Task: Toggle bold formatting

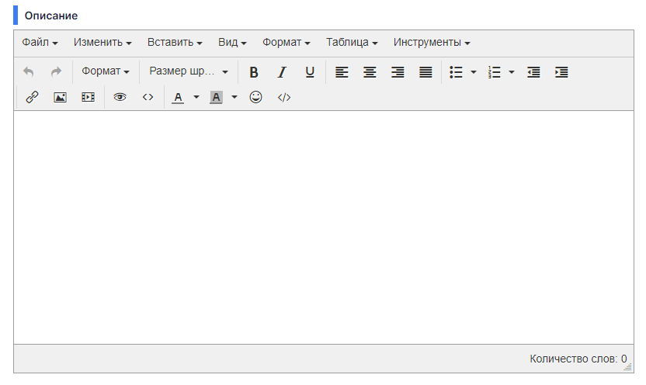Action: [254, 72]
